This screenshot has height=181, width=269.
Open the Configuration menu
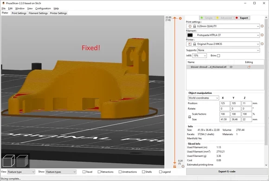(x=43, y=8)
